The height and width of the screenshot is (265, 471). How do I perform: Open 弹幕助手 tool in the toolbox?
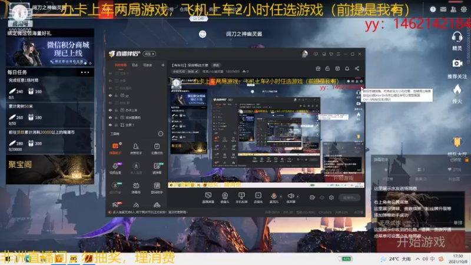coord(115,148)
